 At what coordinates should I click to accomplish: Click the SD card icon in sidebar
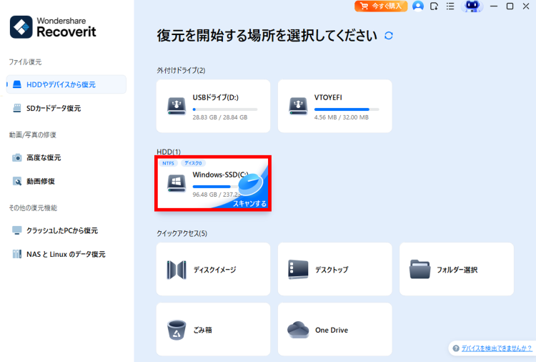coord(17,109)
